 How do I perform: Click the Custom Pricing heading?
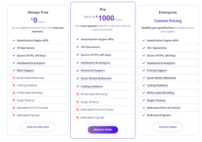(168, 21)
